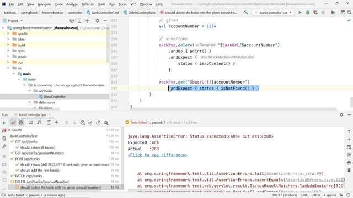Open the BankControllerTest run configuration dropdown

point(274,13)
